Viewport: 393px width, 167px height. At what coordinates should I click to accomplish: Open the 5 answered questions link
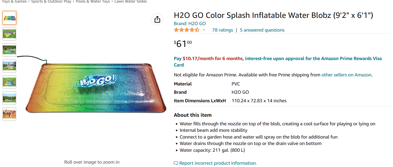pyautogui.click(x=262, y=30)
